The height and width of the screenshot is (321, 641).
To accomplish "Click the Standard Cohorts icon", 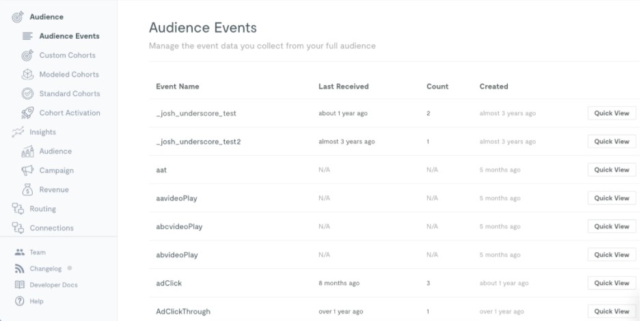I will 27,93.
